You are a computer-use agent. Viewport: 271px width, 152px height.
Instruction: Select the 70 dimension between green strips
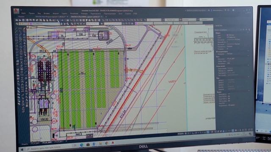[x=82, y=73]
